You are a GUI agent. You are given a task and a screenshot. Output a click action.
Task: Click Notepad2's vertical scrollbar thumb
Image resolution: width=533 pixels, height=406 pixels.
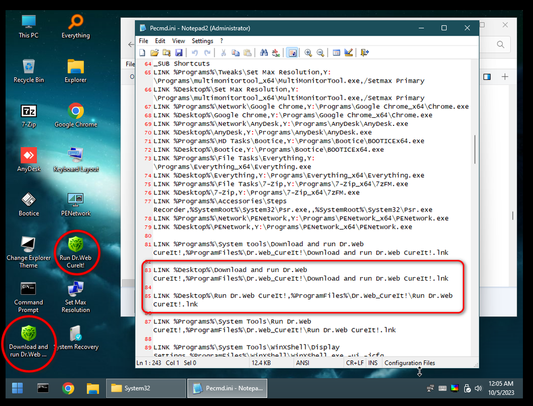(475, 150)
